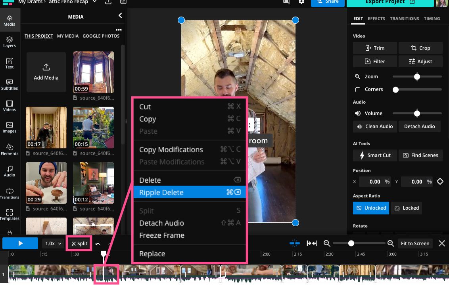Split the clip with the scissors toolbar button
Image resolution: width=449 pixels, height=288 pixels.
click(79, 243)
